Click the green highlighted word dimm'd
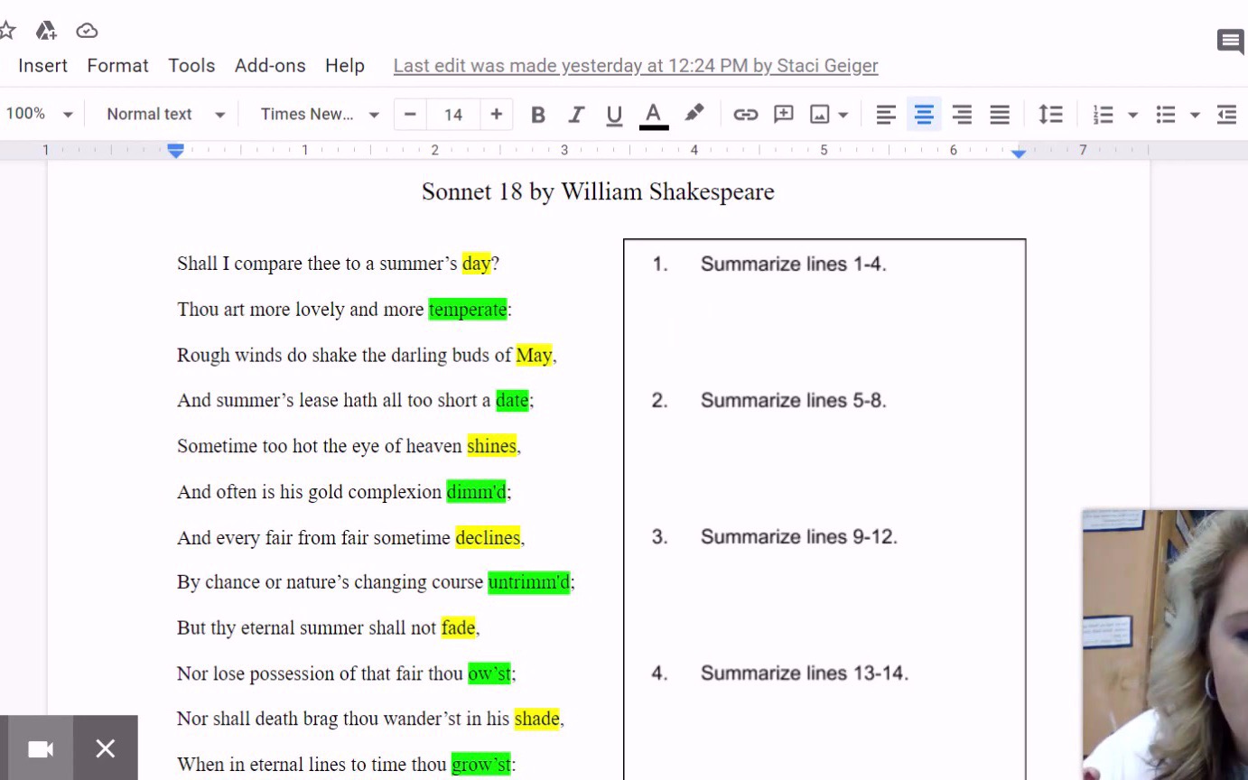 tap(476, 492)
